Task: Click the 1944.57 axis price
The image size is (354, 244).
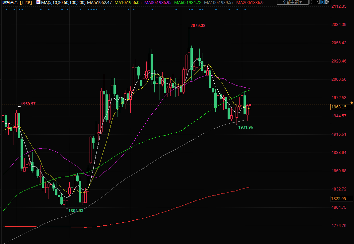Action: pos(339,116)
